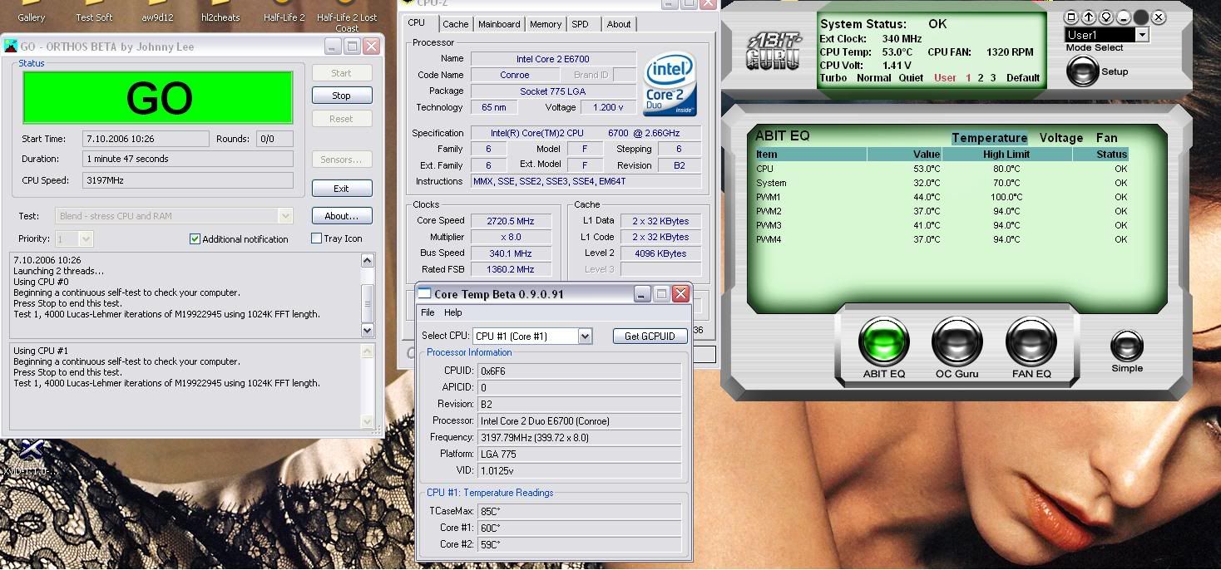The width and height of the screenshot is (1221, 570).
Task: Open the Priority dropdown in ORTHOS
Action: [86, 239]
